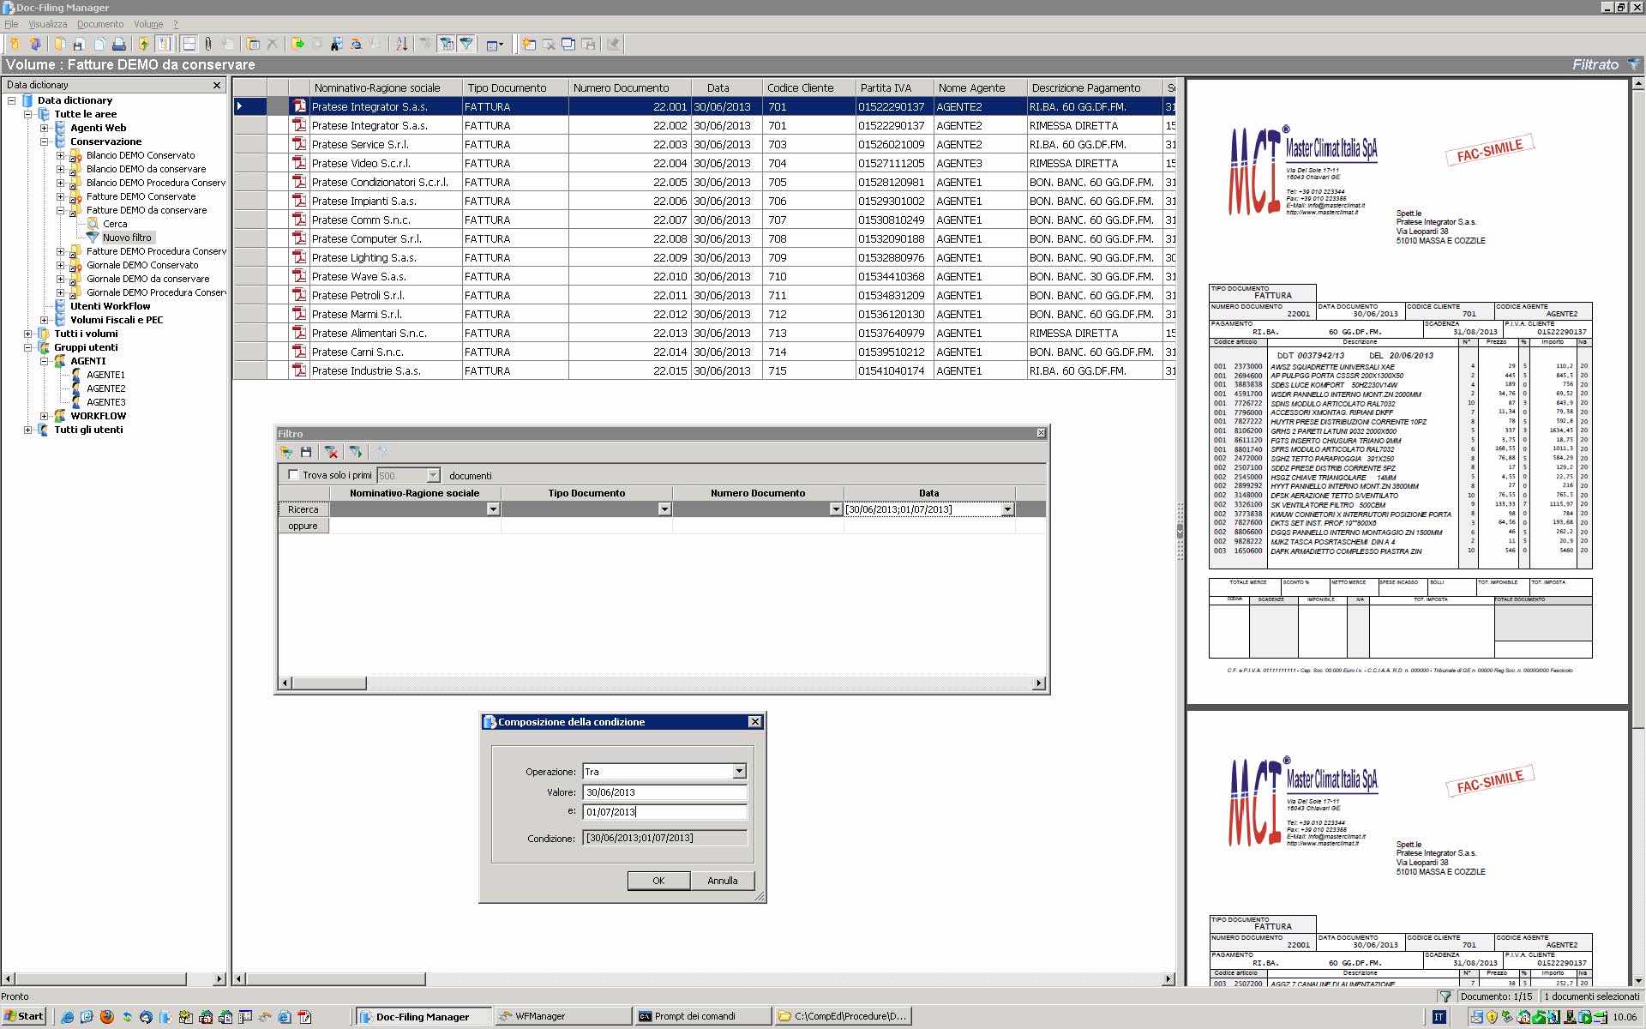Click PDF icon of Pratese Carni S.n.c. row

click(299, 352)
